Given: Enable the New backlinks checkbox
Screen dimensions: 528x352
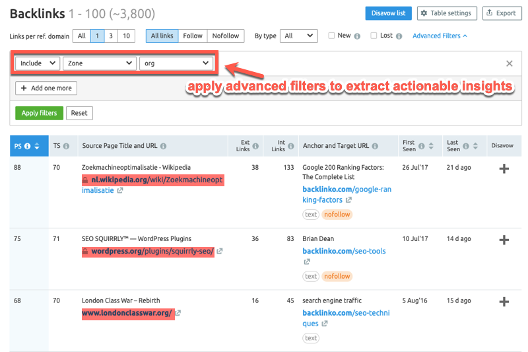Looking at the screenshot, I should [x=332, y=36].
